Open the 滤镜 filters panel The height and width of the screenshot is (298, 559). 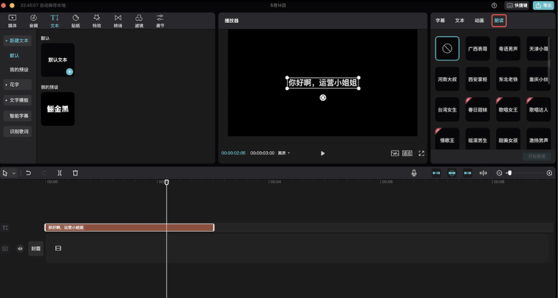139,20
